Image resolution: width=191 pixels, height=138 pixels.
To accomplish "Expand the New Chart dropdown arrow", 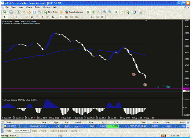I will click(7, 12).
